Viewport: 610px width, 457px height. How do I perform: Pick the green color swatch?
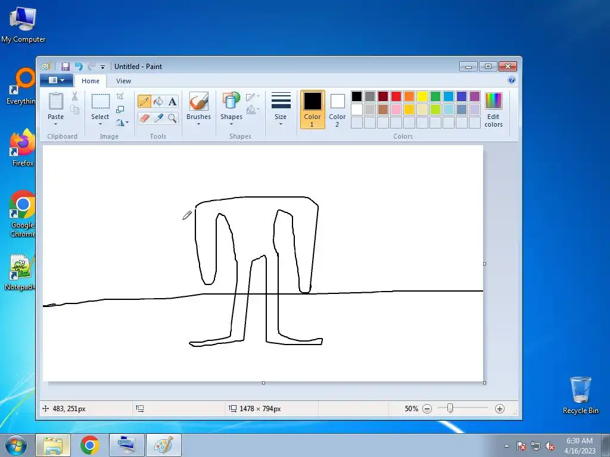tap(435, 96)
